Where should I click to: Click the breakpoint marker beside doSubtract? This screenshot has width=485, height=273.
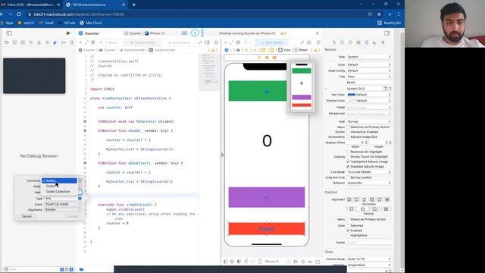(x=85, y=163)
